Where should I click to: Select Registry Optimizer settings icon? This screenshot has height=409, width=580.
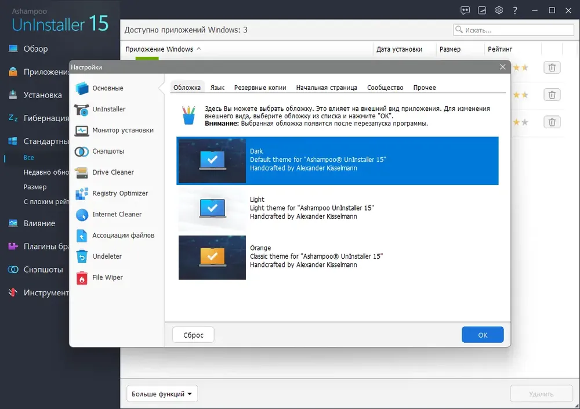tap(82, 193)
